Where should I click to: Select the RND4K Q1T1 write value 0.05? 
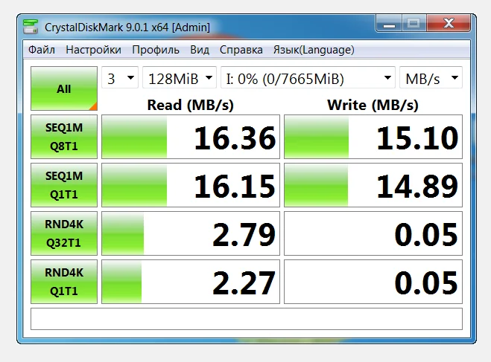(x=373, y=282)
